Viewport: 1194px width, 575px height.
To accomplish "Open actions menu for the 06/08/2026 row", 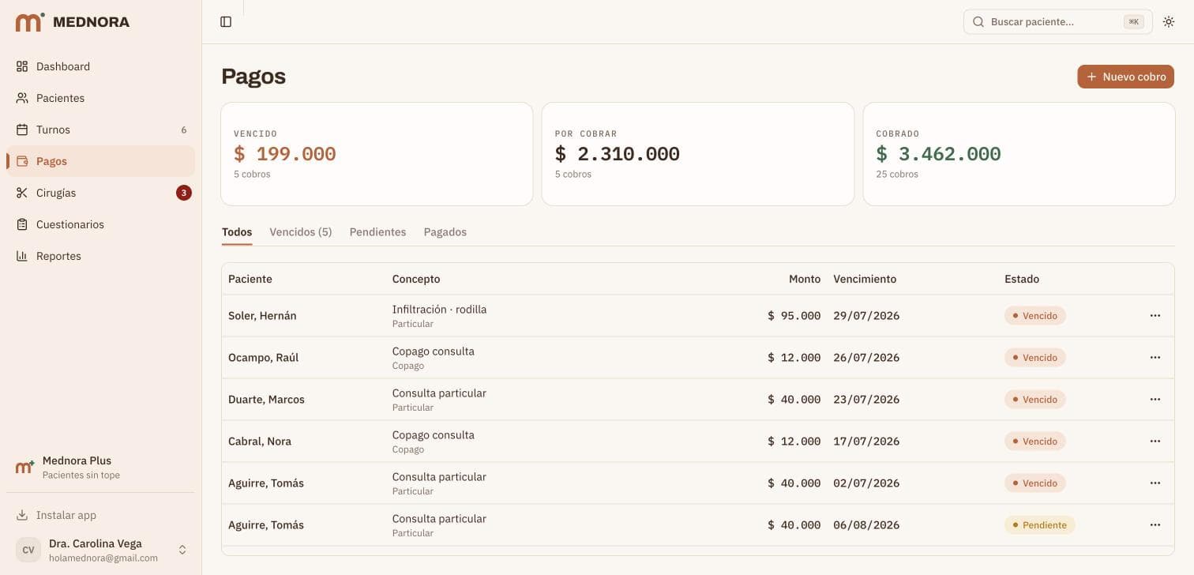I will [x=1155, y=524].
